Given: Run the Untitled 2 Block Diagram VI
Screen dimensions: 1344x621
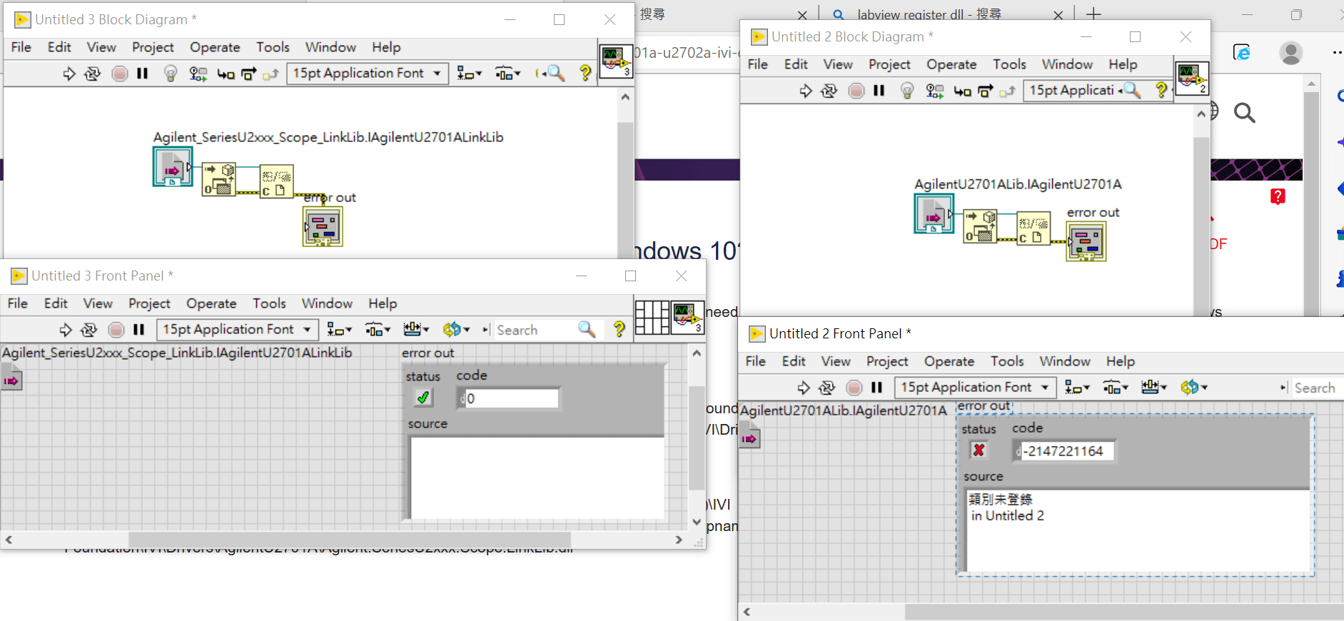Looking at the screenshot, I should [x=805, y=91].
